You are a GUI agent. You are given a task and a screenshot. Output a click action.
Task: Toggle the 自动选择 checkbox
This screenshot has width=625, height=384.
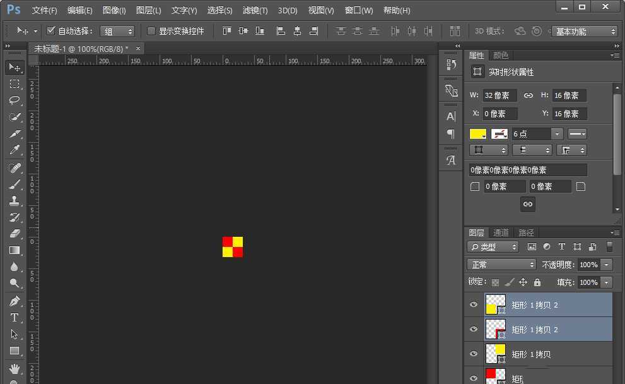tap(52, 31)
